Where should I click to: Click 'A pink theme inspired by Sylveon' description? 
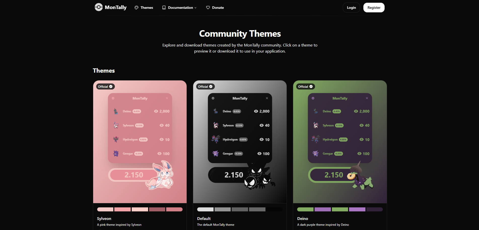click(119, 225)
